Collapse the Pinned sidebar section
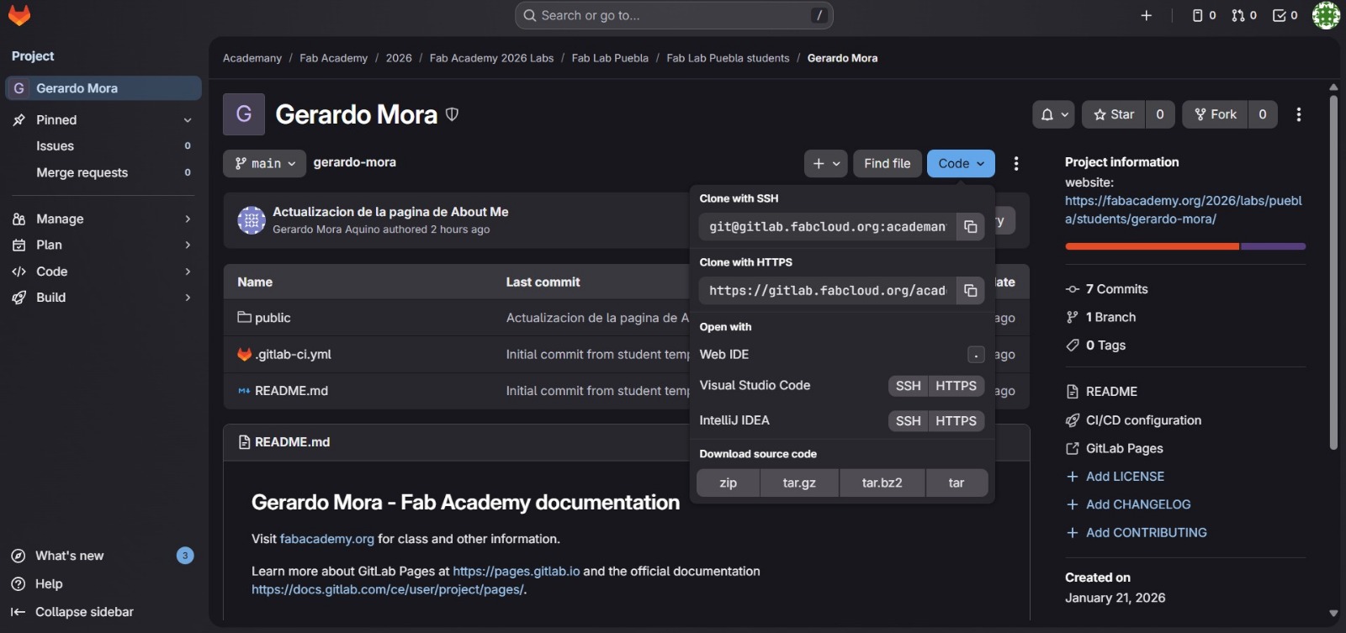The width and height of the screenshot is (1346, 633). (x=187, y=120)
